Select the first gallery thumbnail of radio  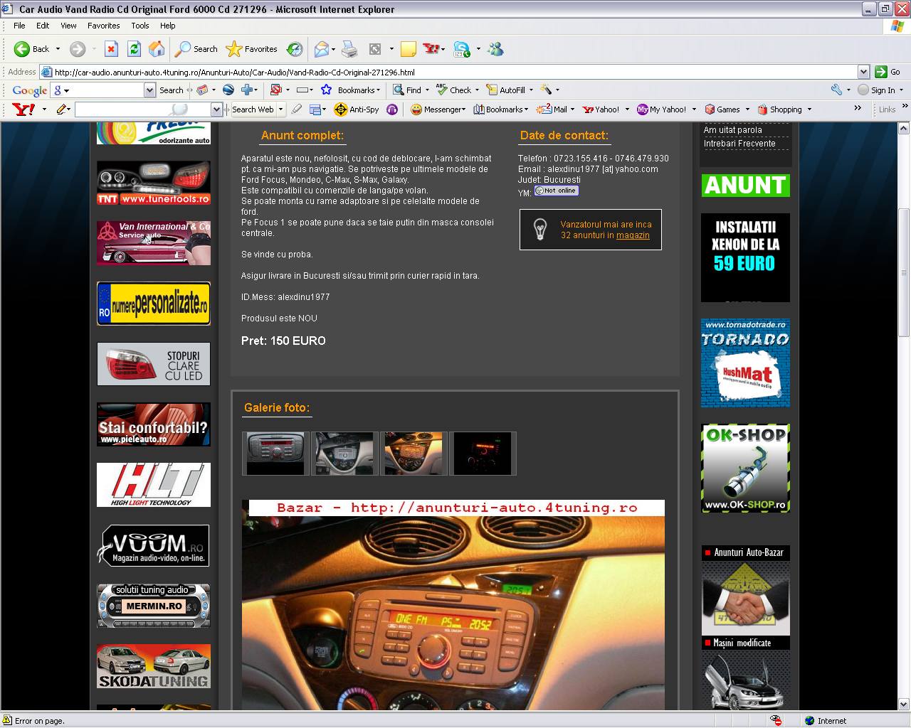pyautogui.click(x=275, y=453)
